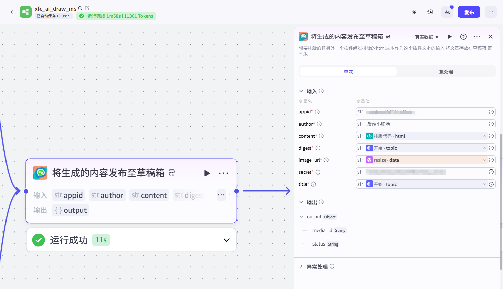The height and width of the screenshot is (289, 503).
Task: Open the duplicate workflow icon in header
Action: (x=414, y=12)
